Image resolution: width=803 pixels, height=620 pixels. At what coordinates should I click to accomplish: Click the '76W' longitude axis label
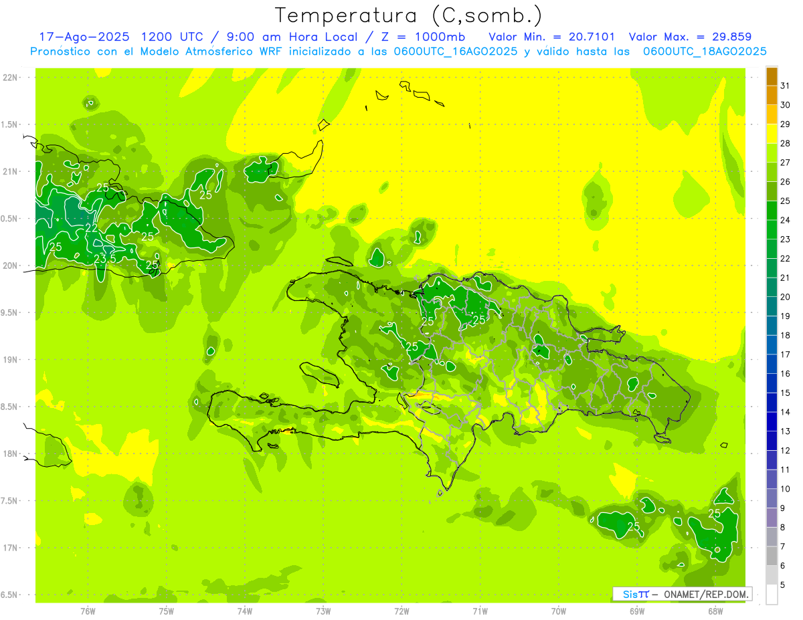(88, 611)
